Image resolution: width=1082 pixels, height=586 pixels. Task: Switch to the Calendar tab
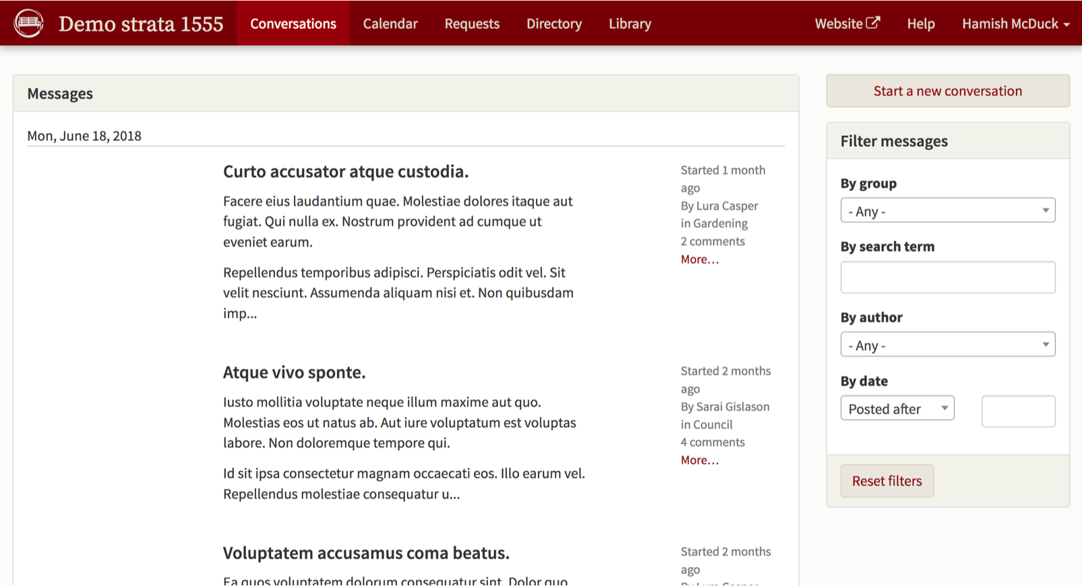tap(390, 24)
